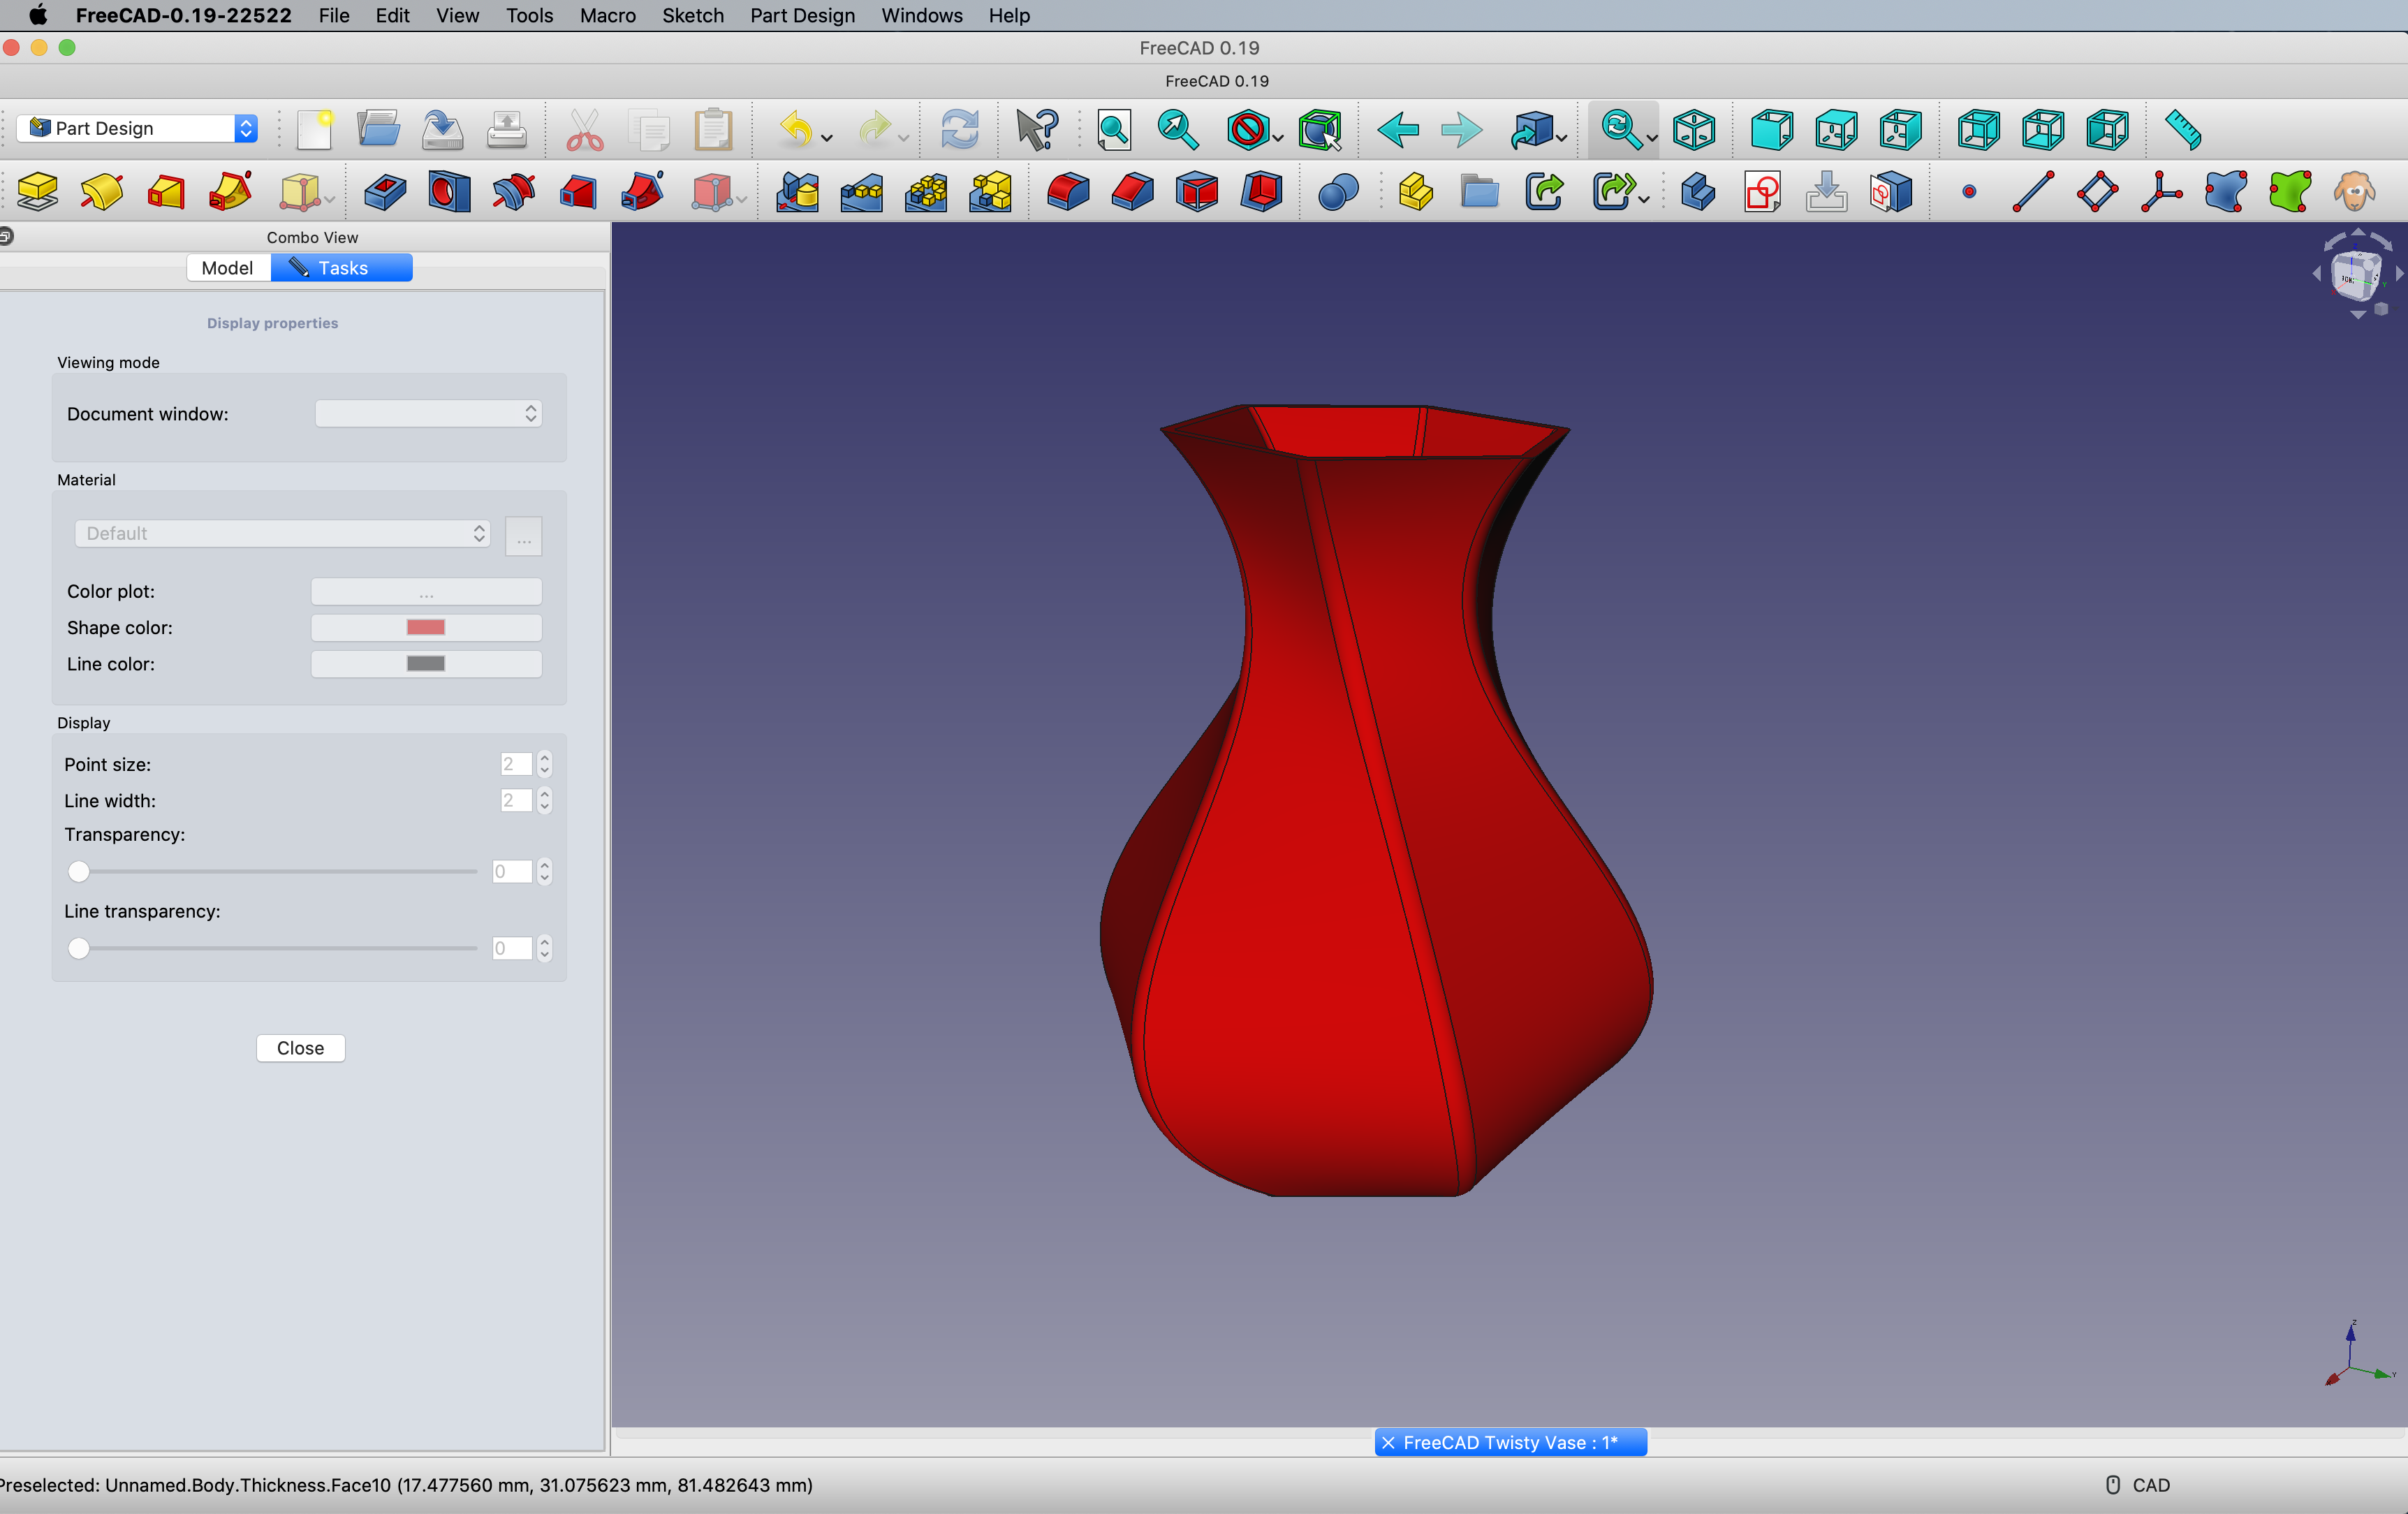Click the What's This help icon
The width and height of the screenshot is (2408, 1514).
click(1036, 130)
